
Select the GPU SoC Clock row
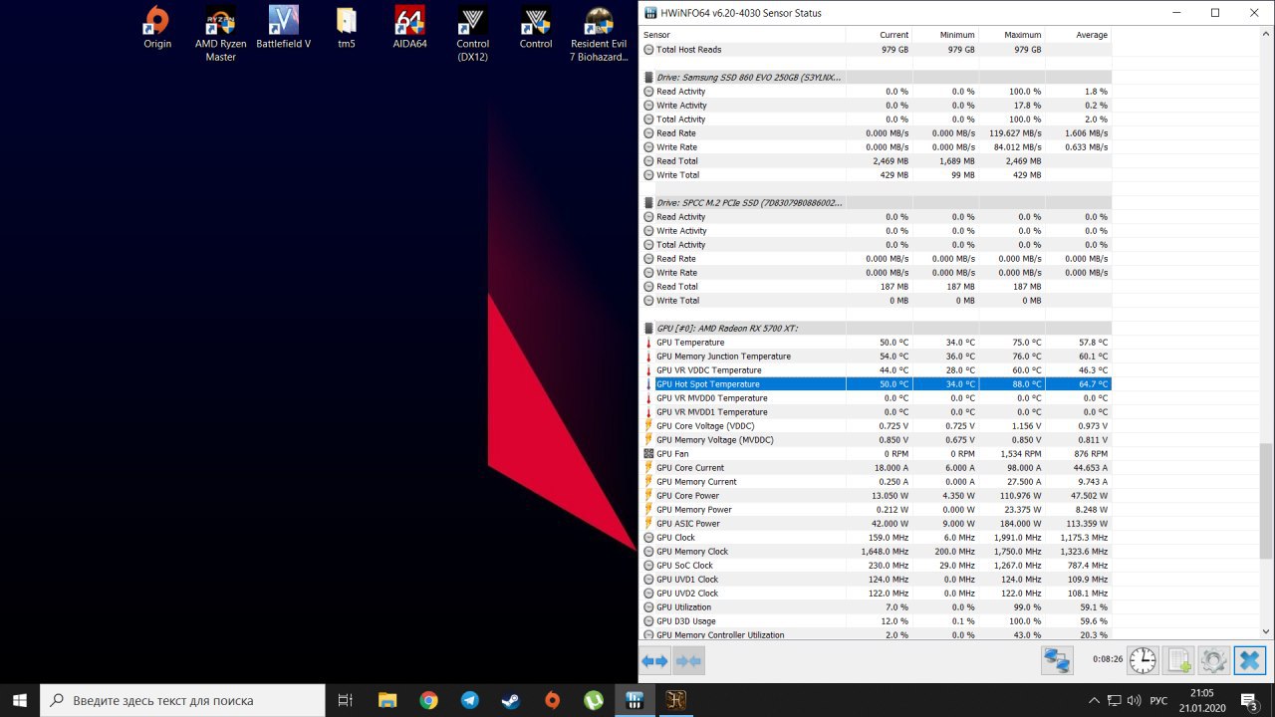pos(876,565)
